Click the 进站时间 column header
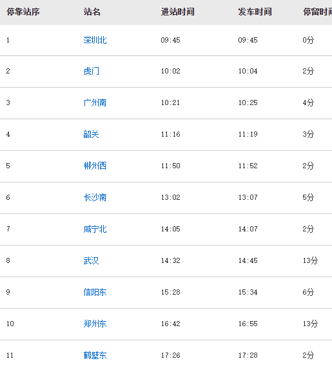332x370 pixels. pyautogui.click(x=178, y=12)
